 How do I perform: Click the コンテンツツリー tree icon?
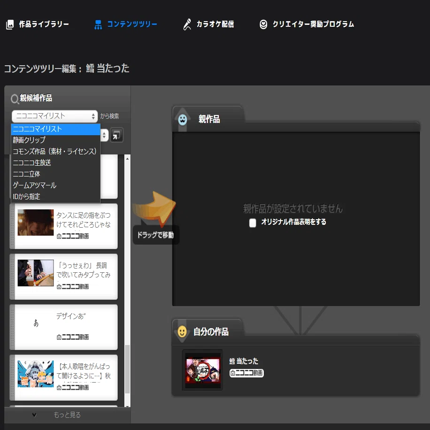coord(98,25)
